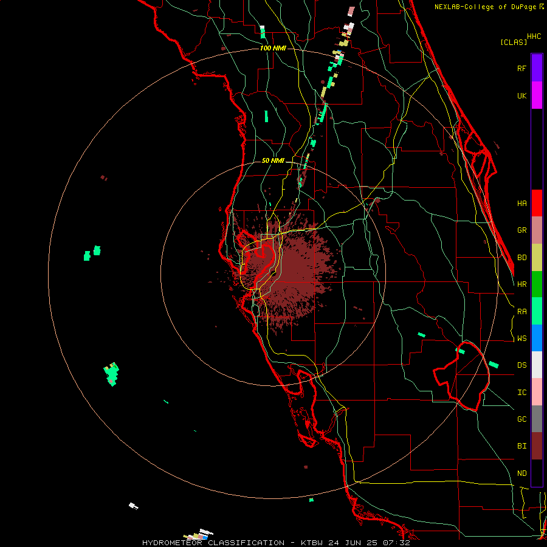This screenshot has width=547, height=547.
Task: Click the RF legend label
Action: click(522, 68)
